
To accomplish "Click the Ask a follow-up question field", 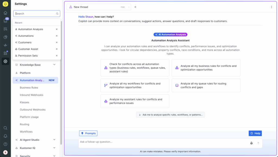I will tap(163, 142).
